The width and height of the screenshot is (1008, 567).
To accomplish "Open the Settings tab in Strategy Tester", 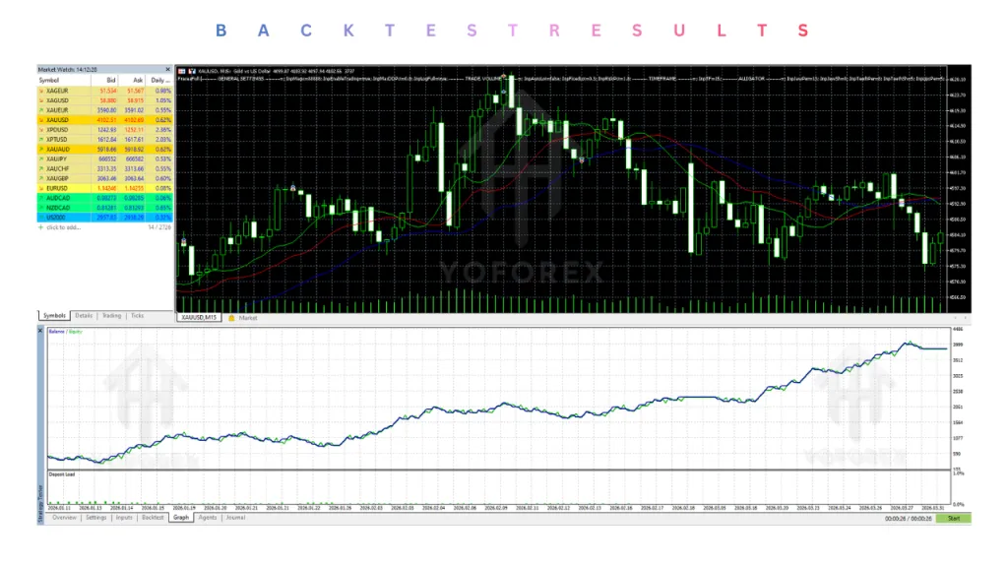I will (95, 518).
